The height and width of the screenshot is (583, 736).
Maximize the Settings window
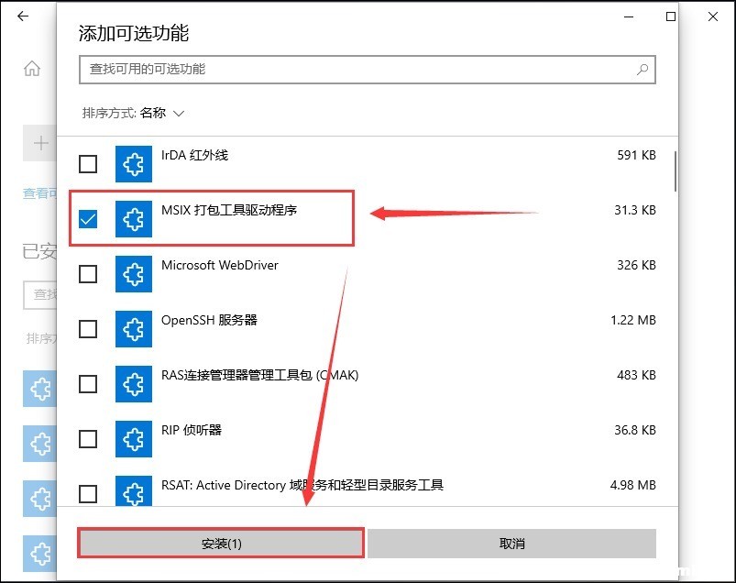(x=671, y=16)
